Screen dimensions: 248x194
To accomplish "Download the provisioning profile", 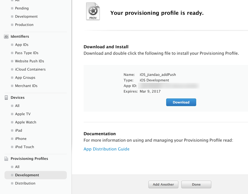I will (181, 102).
